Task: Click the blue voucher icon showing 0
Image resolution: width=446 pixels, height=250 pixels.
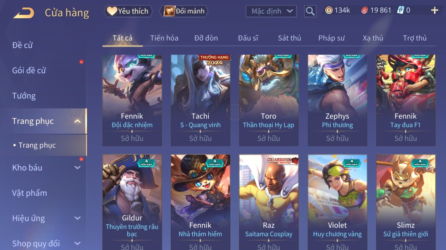Action: pyautogui.click(x=400, y=10)
